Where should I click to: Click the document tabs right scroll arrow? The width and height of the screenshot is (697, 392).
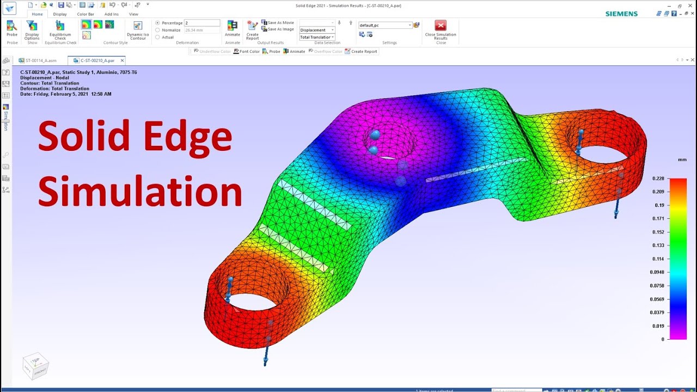pyautogui.click(x=682, y=60)
